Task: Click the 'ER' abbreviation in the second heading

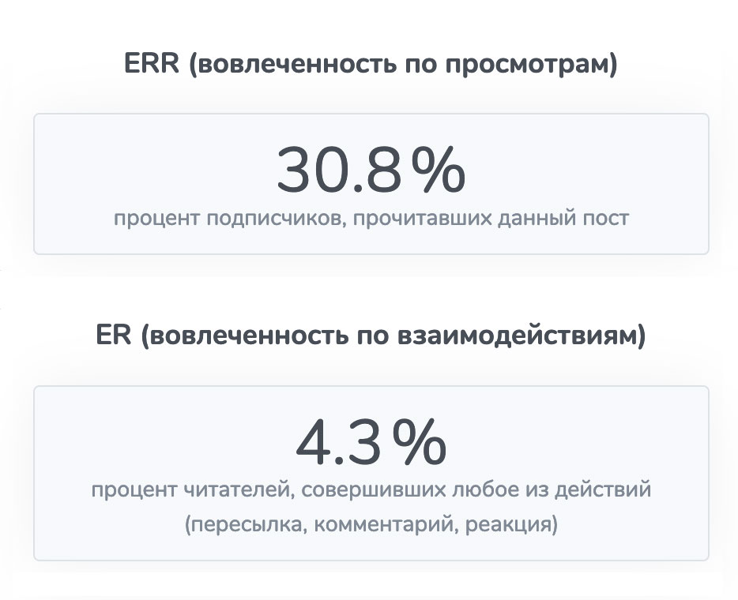Action: (113, 337)
